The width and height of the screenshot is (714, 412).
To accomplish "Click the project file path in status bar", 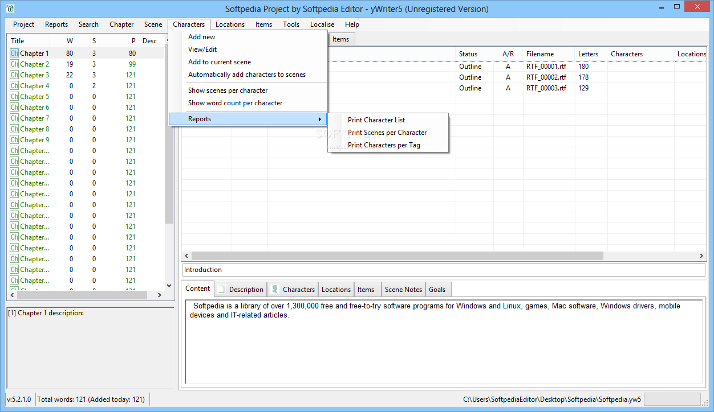I will coord(552,399).
